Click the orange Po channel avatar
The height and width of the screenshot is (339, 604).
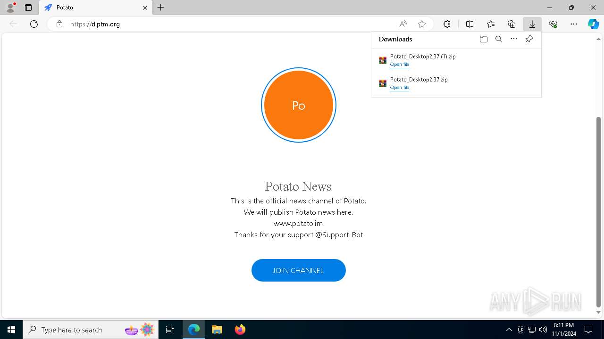click(299, 105)
